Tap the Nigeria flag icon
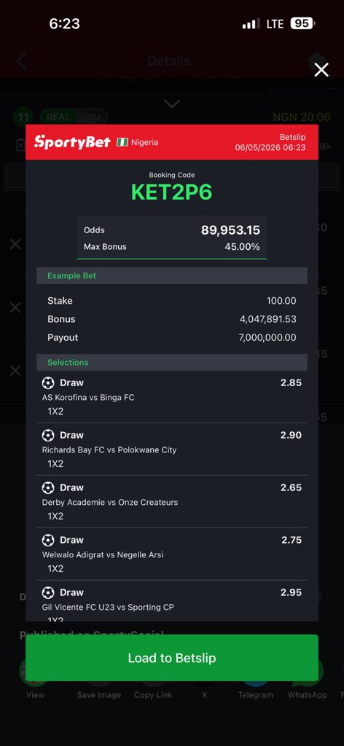 [x=122, y=142]
